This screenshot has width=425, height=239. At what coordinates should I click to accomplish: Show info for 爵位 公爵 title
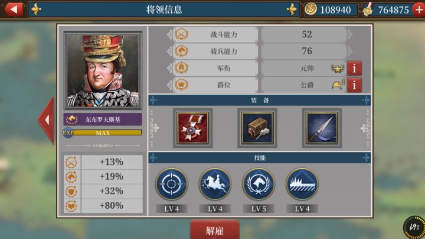[x=354, y=85]
